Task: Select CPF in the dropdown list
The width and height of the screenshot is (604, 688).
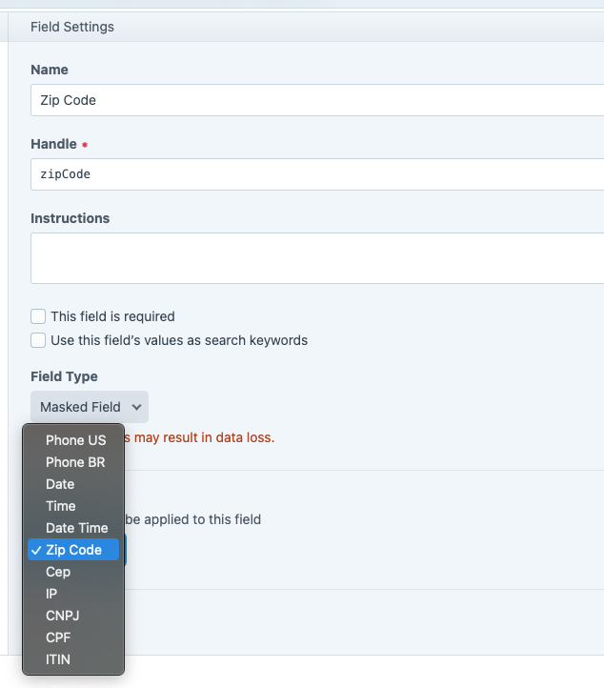Action: coord(73,637)
